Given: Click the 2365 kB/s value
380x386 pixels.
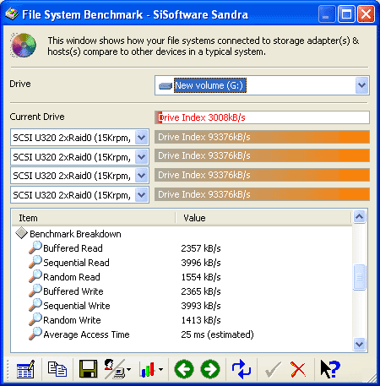Looking at the screenshot, I should [x=201, y=291].
